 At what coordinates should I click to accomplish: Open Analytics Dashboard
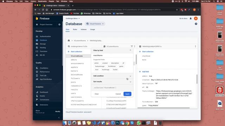(44, 92)
